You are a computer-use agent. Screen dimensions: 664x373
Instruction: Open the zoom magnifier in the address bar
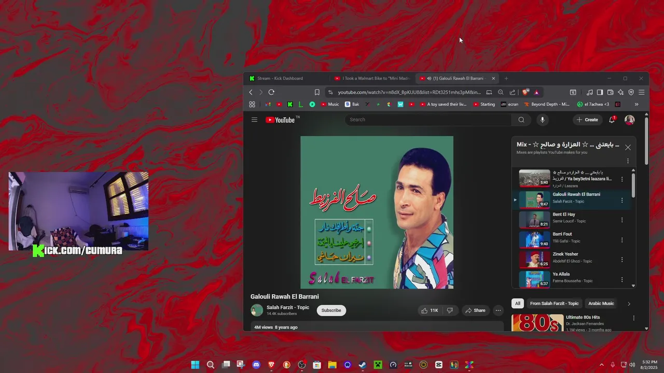[x=501, y=92]
